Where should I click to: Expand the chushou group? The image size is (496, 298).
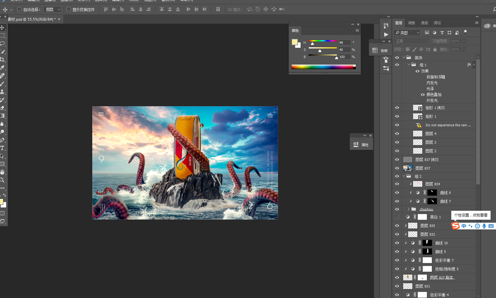409,209
